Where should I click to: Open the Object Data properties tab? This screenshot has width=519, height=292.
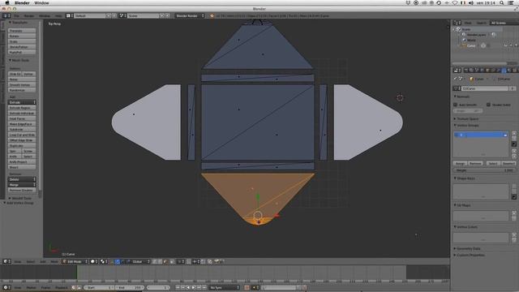click(504, 71)
